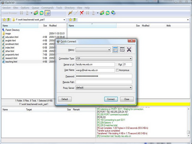
Task: Click the log pane scrollbar up arrow
Action: (189, 109)
